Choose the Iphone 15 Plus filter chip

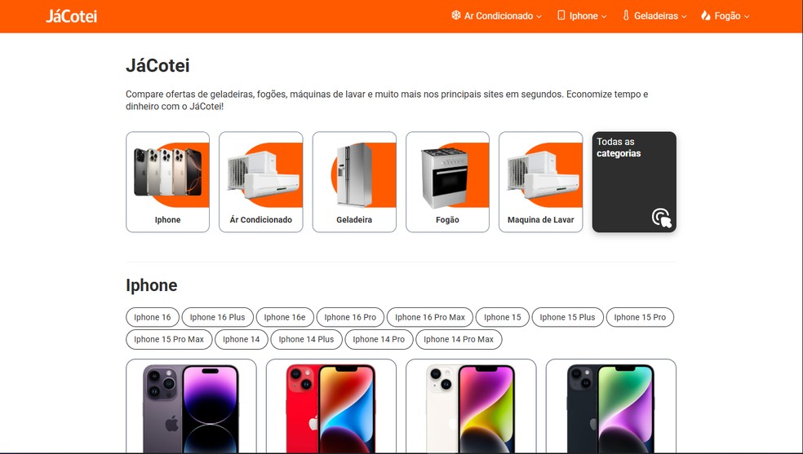click(567, 317)
